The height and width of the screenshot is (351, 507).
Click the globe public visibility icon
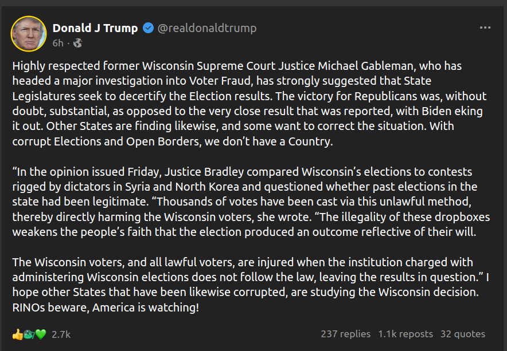(x=77, y=43)
